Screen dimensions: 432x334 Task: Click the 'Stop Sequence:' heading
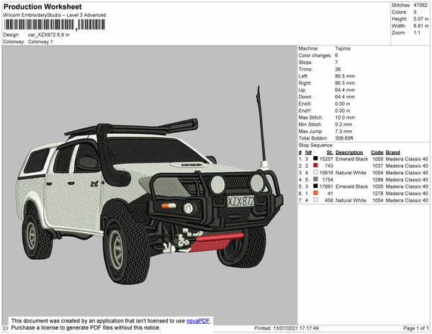click(x=316, y=145)
